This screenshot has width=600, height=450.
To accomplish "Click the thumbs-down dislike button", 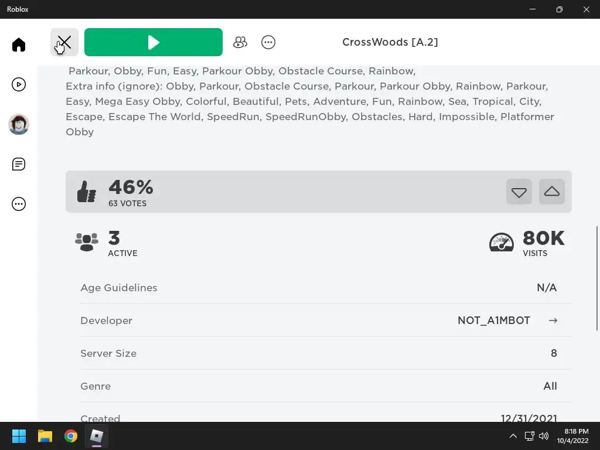I will (x=519, y=192).
